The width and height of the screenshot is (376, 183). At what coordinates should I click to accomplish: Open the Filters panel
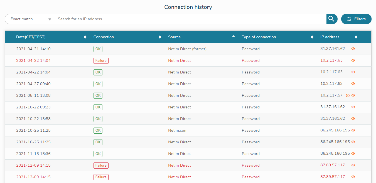coord(356,19)
